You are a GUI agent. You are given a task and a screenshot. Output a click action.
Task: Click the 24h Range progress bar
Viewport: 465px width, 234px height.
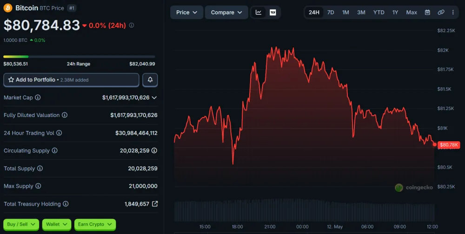coord(79,57)
